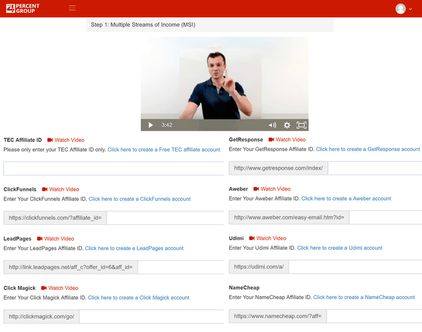Image resolution: width=422 pixels, height=332 pixels.
Task: Click the camera icon next to Click Magick
Action: 43,288
